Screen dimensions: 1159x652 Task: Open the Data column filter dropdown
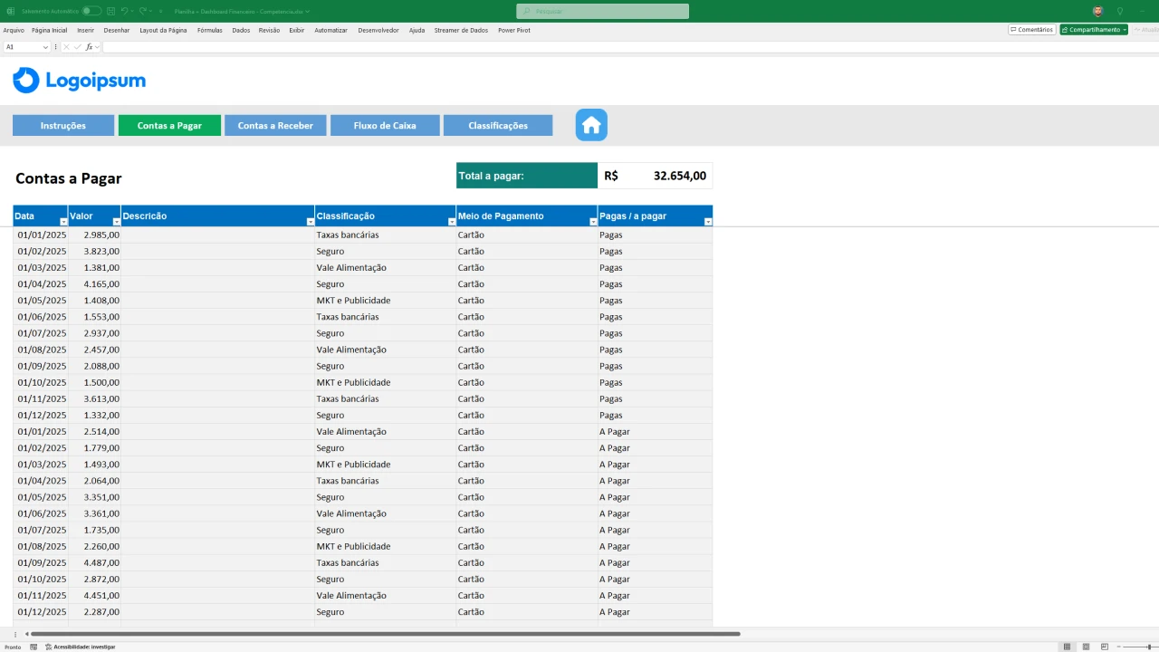[63, 222]
